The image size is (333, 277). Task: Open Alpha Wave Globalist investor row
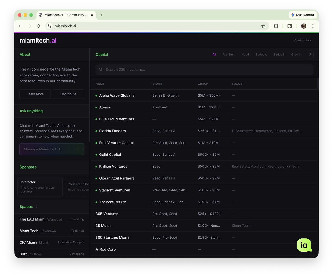coord(204,95)
